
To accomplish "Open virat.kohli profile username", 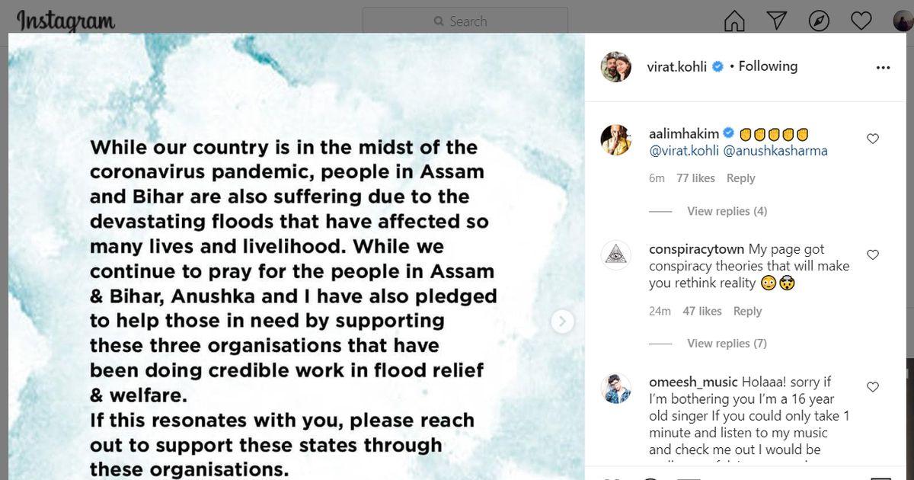I will (678, 67).
